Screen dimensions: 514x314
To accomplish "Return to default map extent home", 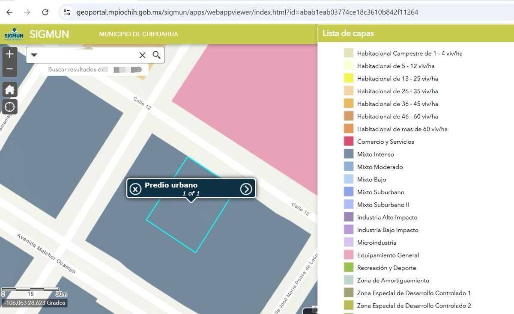I will (10, 90).
